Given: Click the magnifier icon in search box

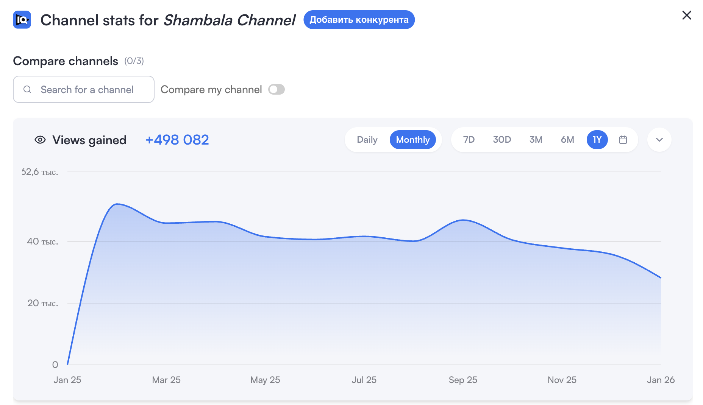Looking at the screenshot, I should coord(27,89).
